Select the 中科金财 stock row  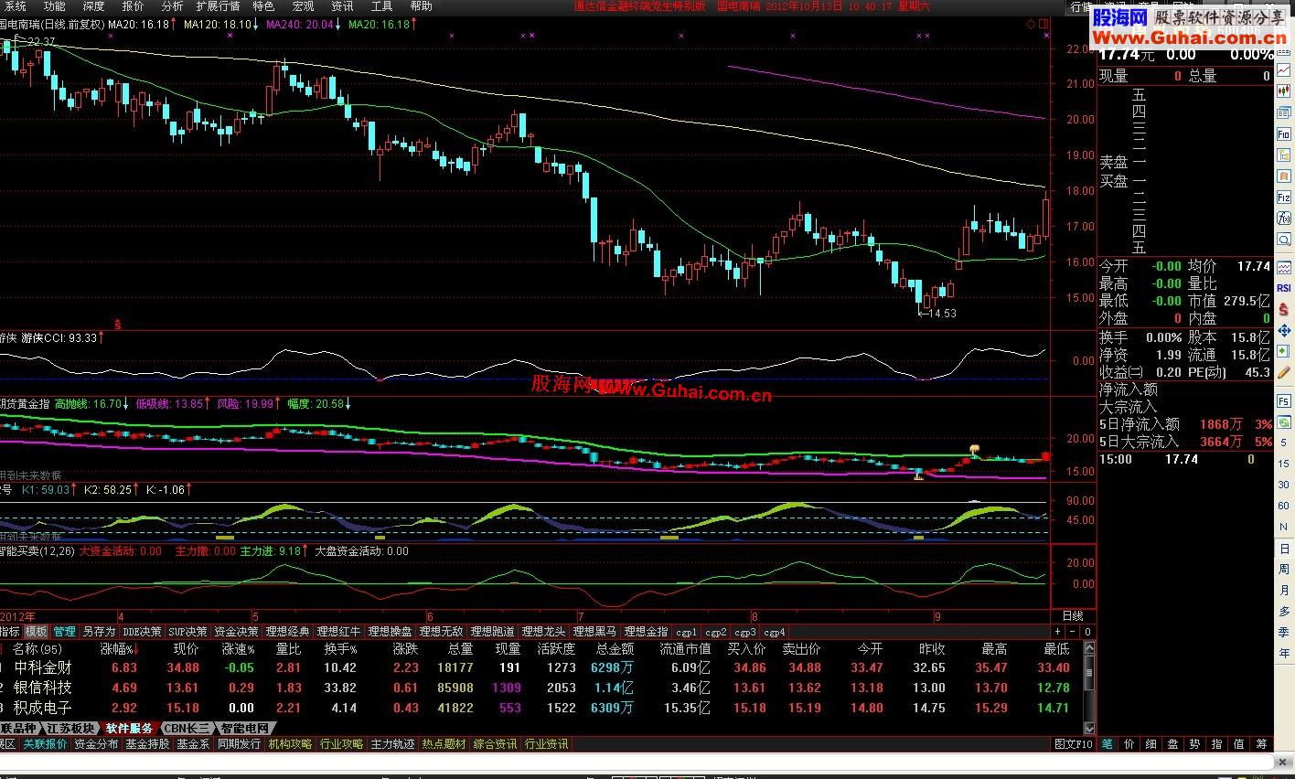540,668
